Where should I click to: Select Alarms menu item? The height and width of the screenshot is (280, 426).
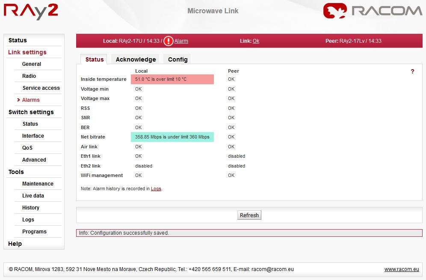pos(31,100)
